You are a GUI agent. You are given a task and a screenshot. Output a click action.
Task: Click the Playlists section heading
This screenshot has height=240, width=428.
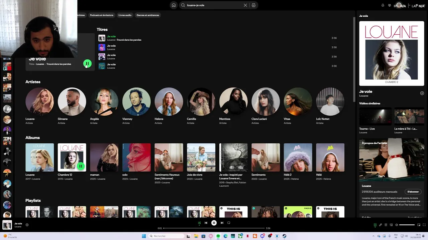(x=33, y=201)
